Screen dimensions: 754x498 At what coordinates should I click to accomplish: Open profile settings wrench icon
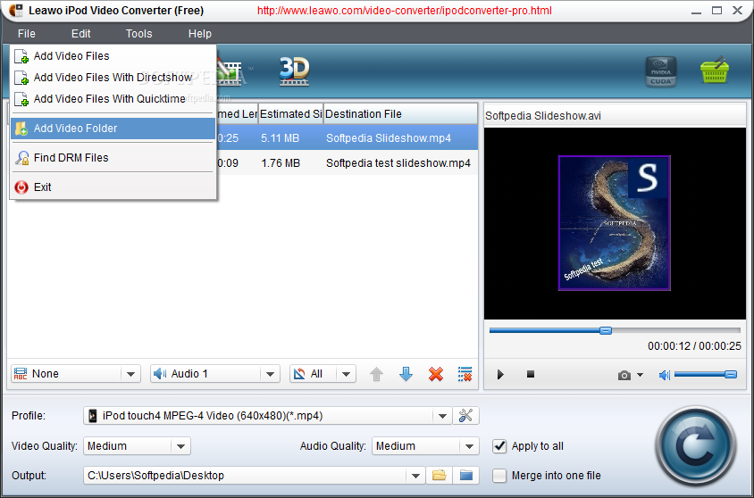[x=465, y=415]
